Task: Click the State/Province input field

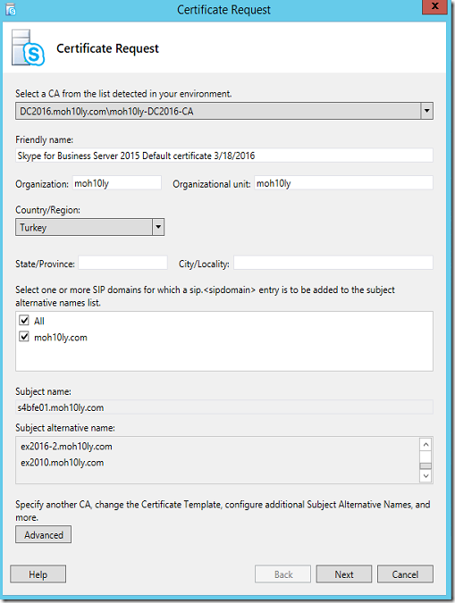Action: point(122,263)
